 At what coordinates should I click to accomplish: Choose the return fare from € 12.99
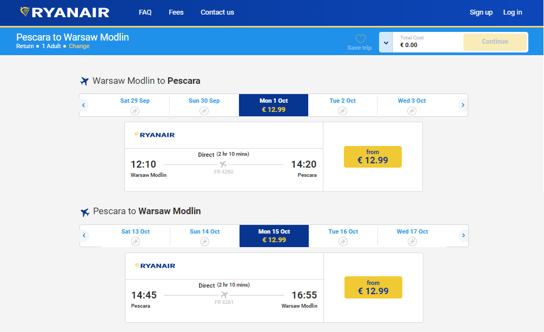(x=373, y=288)
